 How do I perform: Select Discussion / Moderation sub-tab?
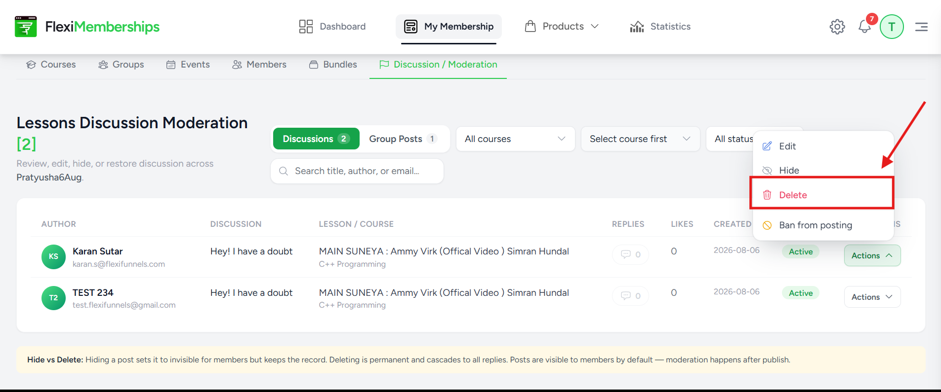(438, 65)
